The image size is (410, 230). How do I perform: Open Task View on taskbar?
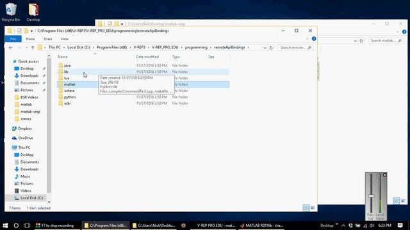[x=27, y=226]
